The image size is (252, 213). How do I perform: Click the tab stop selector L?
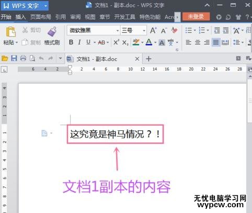[x=4, y=70]
